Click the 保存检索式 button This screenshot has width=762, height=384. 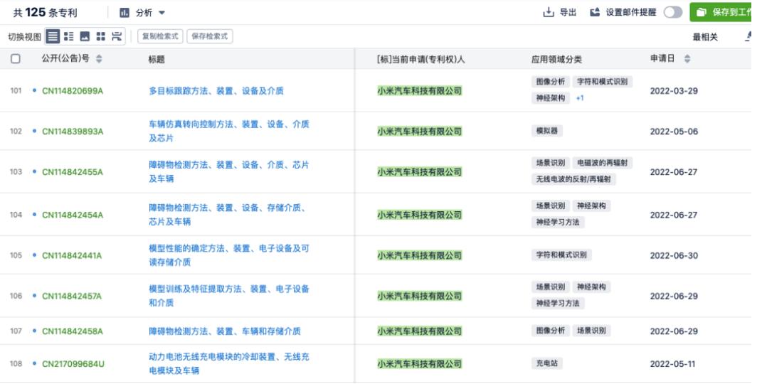[x=210, y=36]
